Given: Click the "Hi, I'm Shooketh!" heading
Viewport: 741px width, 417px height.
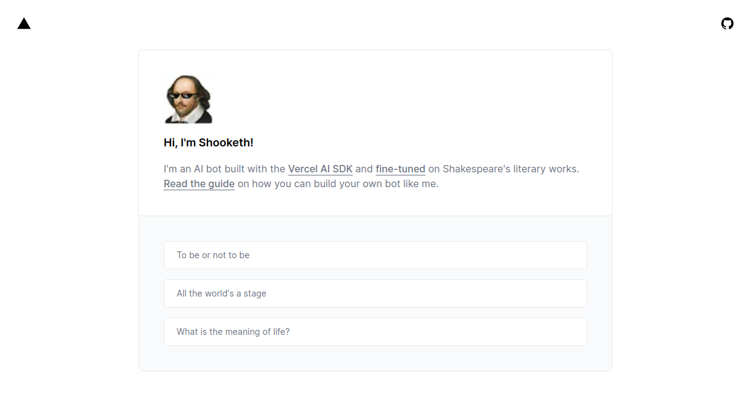Looking at the screenshot, I should pyautogui.click(x=209, y=143).
